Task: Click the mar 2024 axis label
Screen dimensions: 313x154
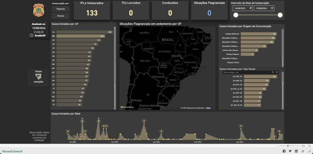Action: click(x=198, y=142)
